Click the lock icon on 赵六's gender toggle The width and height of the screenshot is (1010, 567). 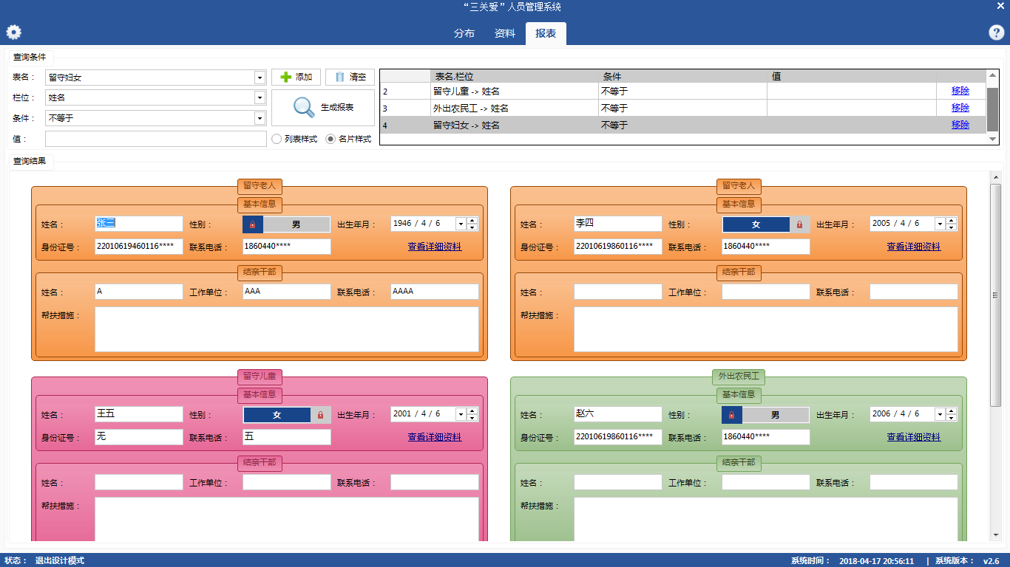coord(731,415)
